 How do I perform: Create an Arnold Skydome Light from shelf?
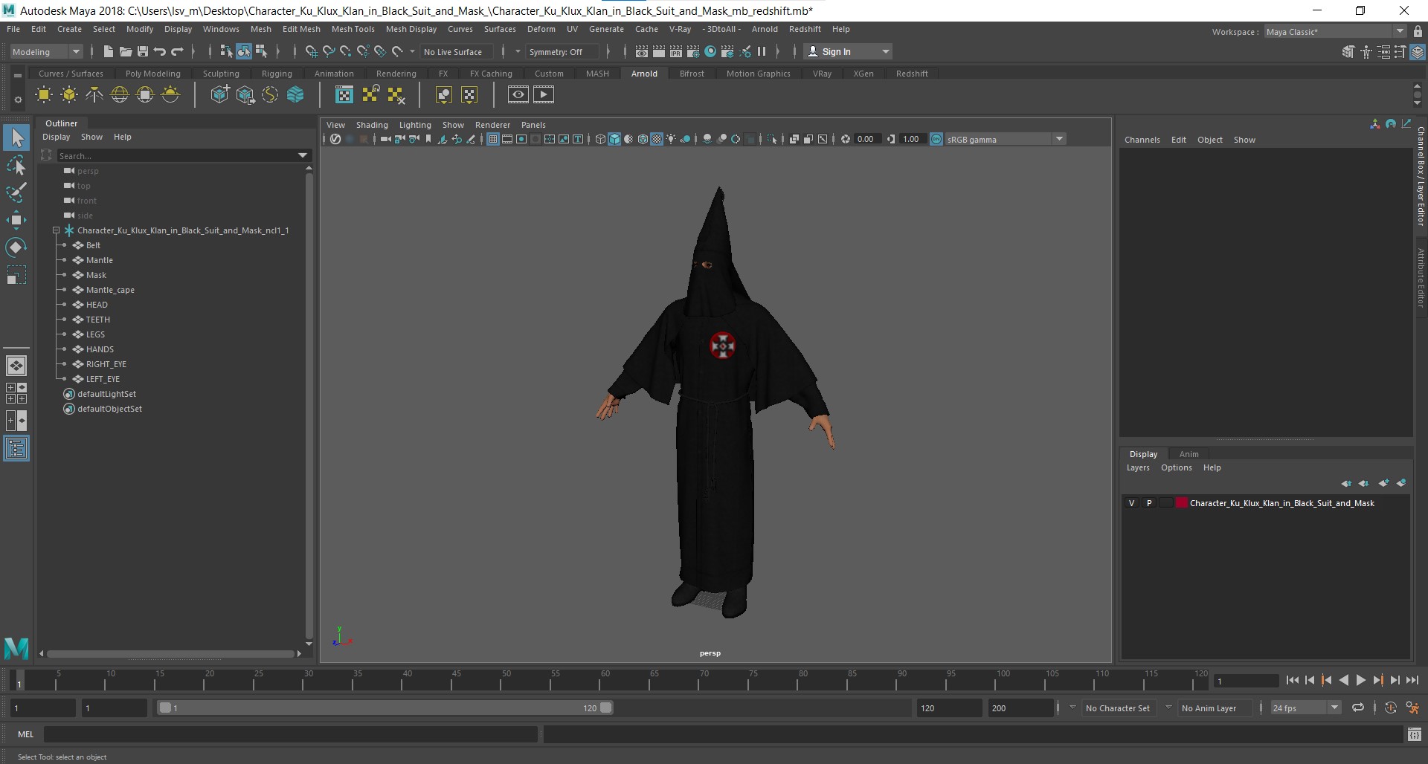pos(120,95)
